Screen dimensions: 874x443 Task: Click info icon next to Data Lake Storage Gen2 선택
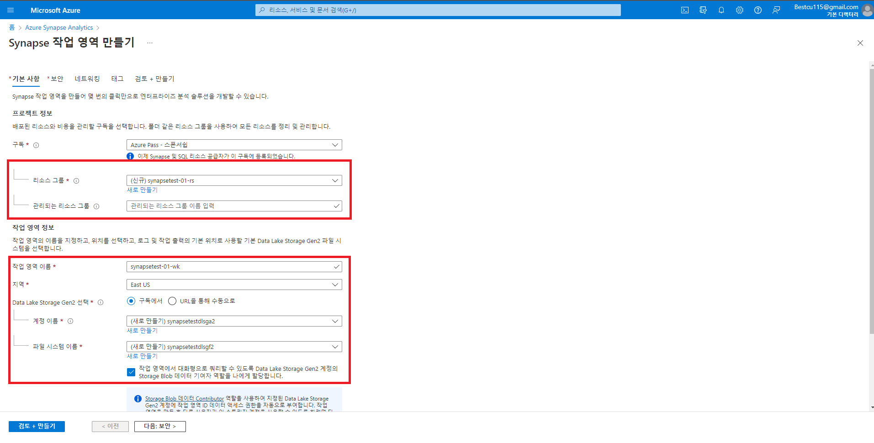coord(101,302)
